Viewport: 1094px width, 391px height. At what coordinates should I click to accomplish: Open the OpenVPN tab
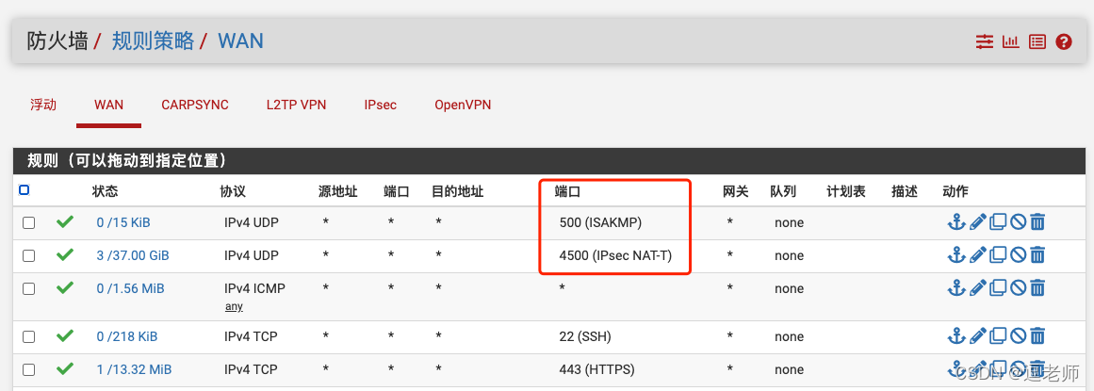[x=463, y=105]
